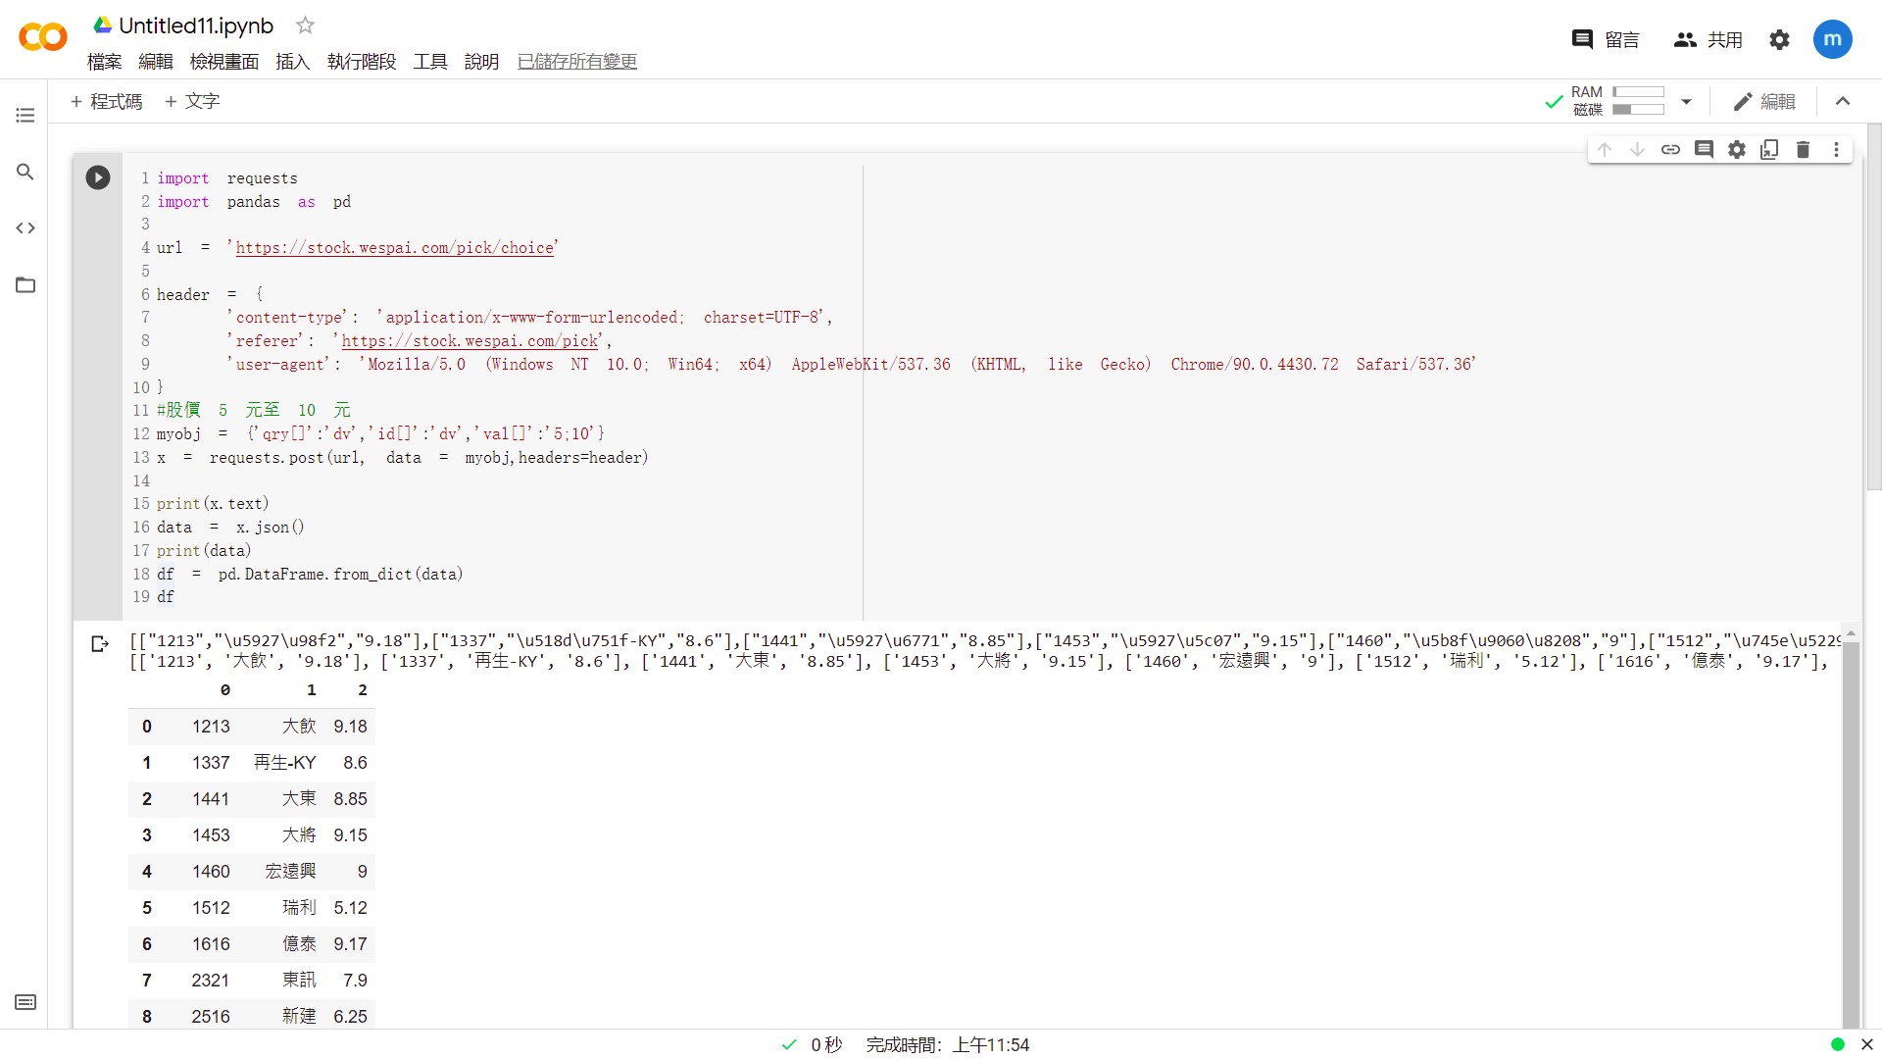Screen dimensions: 1882x1059
Task: Copy link to cell
Action: click(1670, 149)
